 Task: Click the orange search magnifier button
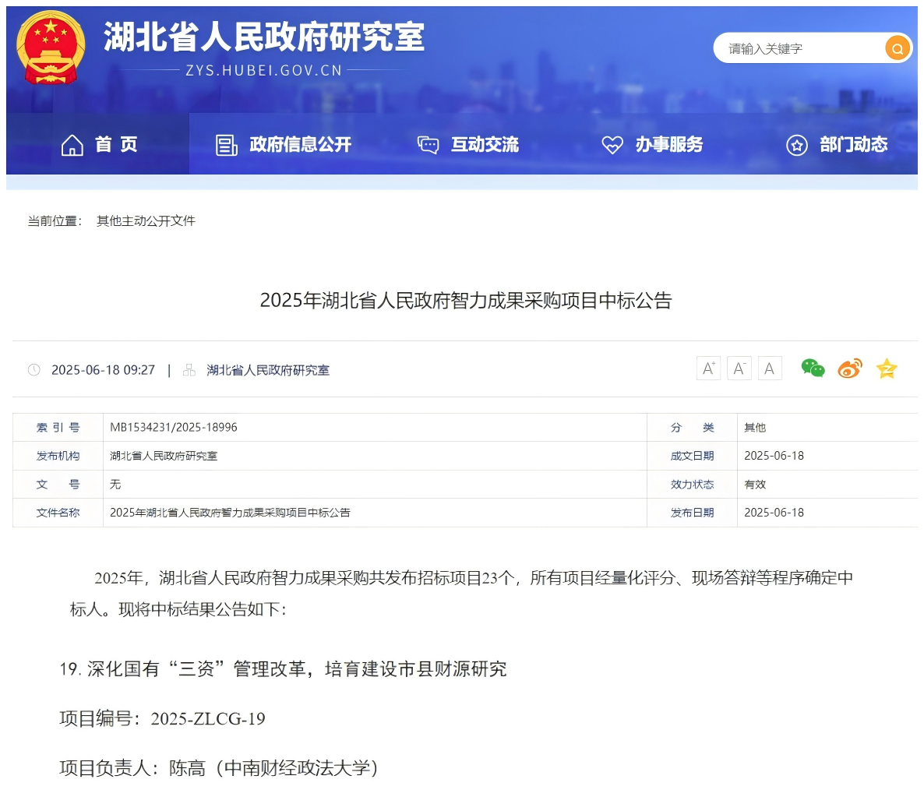(x=897, y=49)
